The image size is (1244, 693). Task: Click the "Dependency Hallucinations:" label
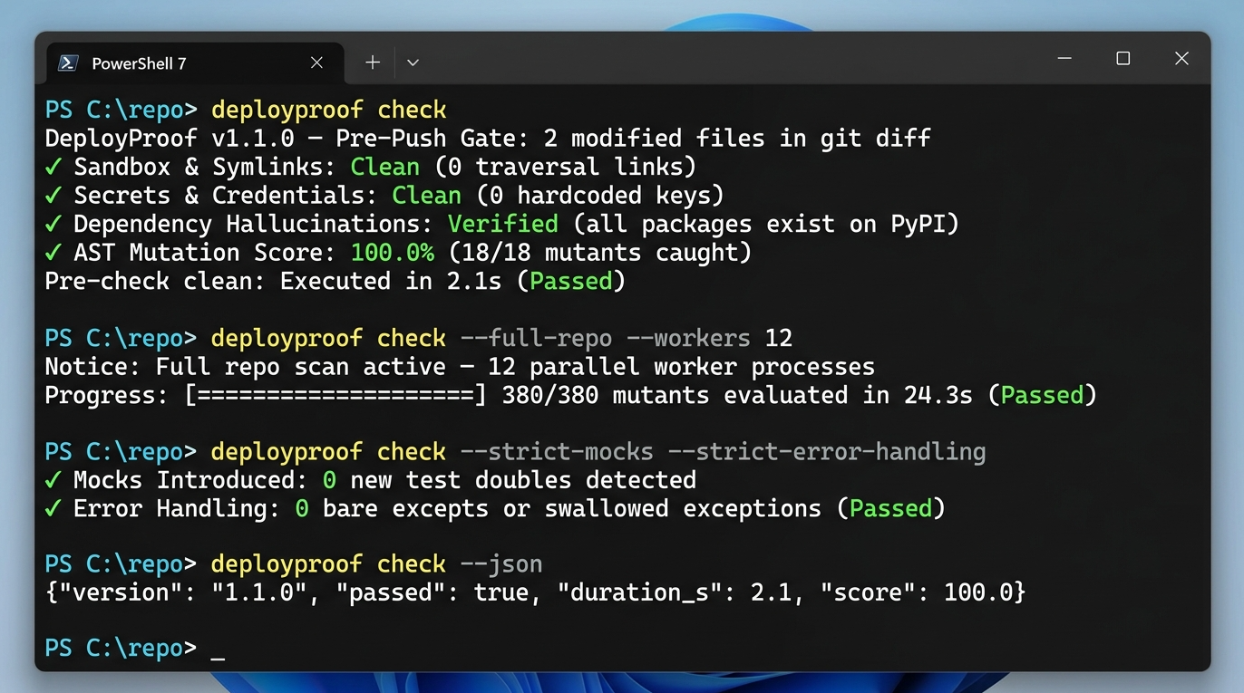point(254,225)
